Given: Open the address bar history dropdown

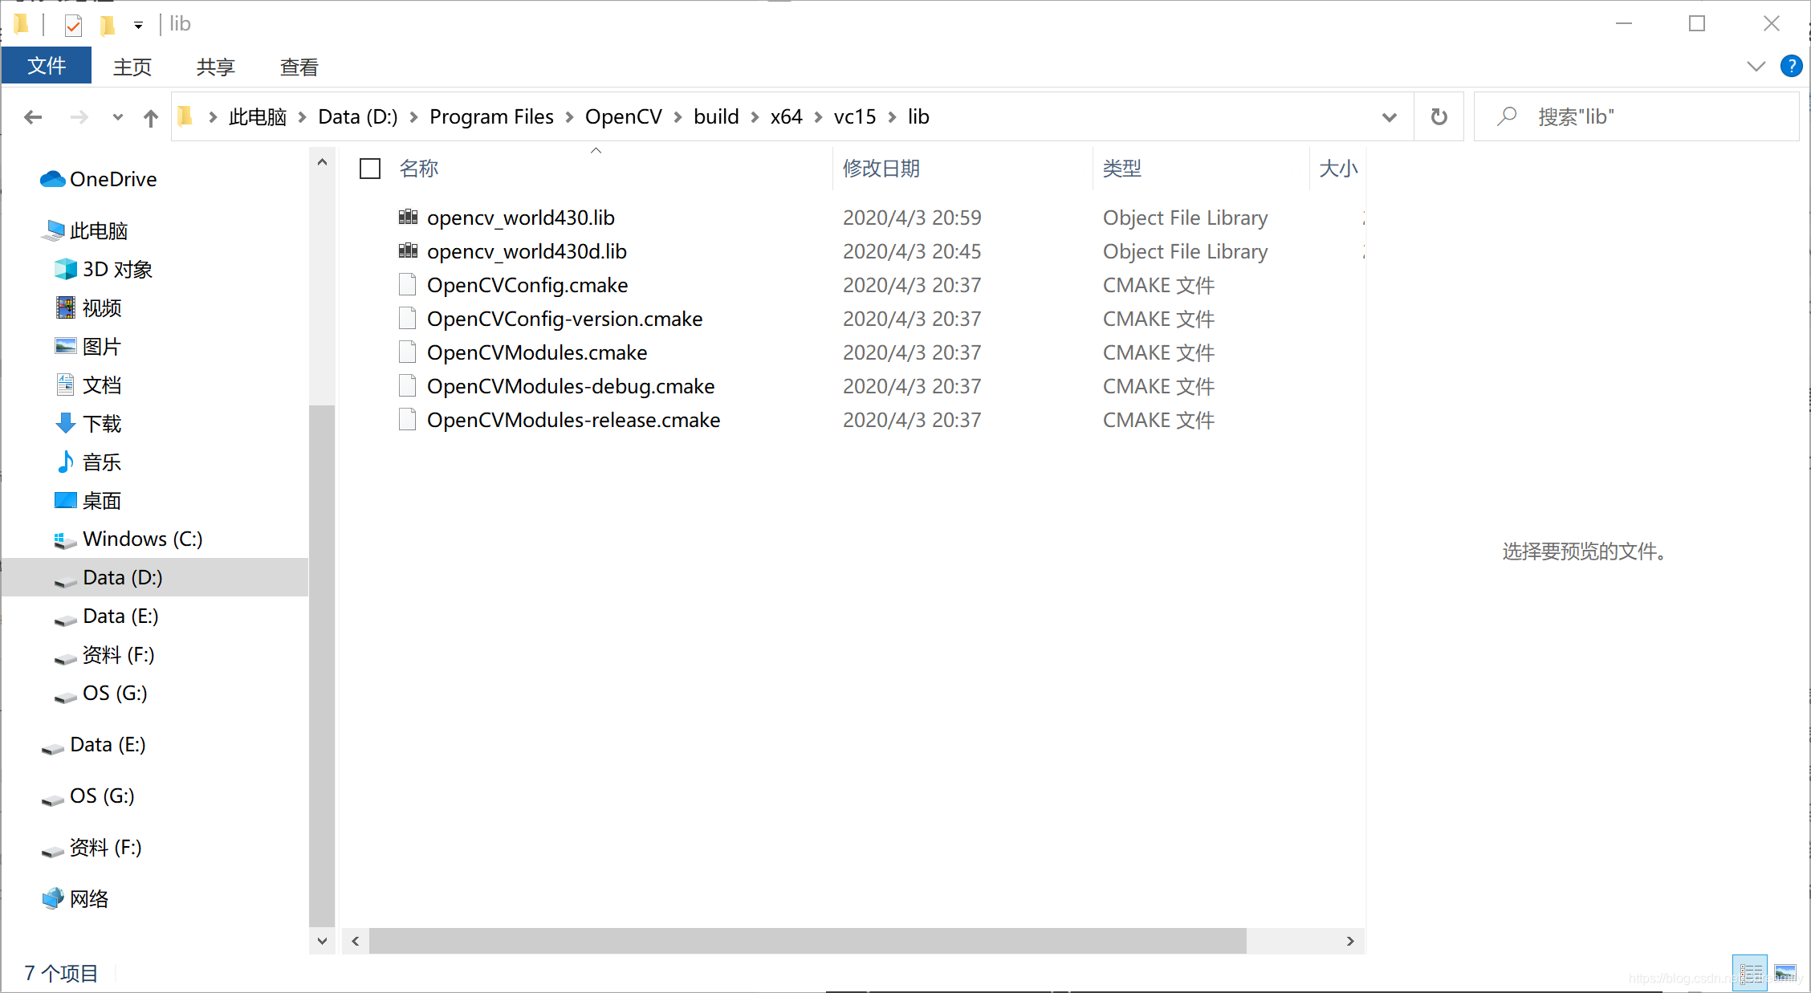Looking at the screenshot, I should [1390, 117].
